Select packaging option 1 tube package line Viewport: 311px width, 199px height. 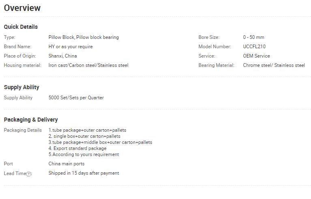click(88, 130)
